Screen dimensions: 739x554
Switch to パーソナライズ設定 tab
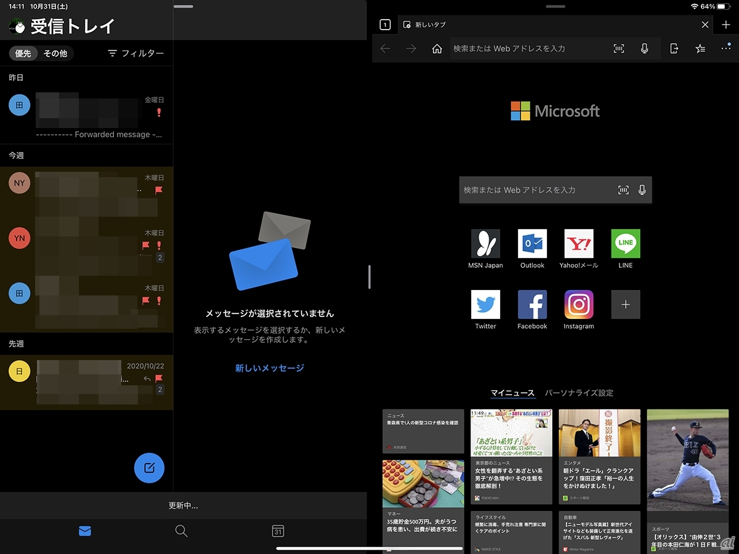pos(579,393)
